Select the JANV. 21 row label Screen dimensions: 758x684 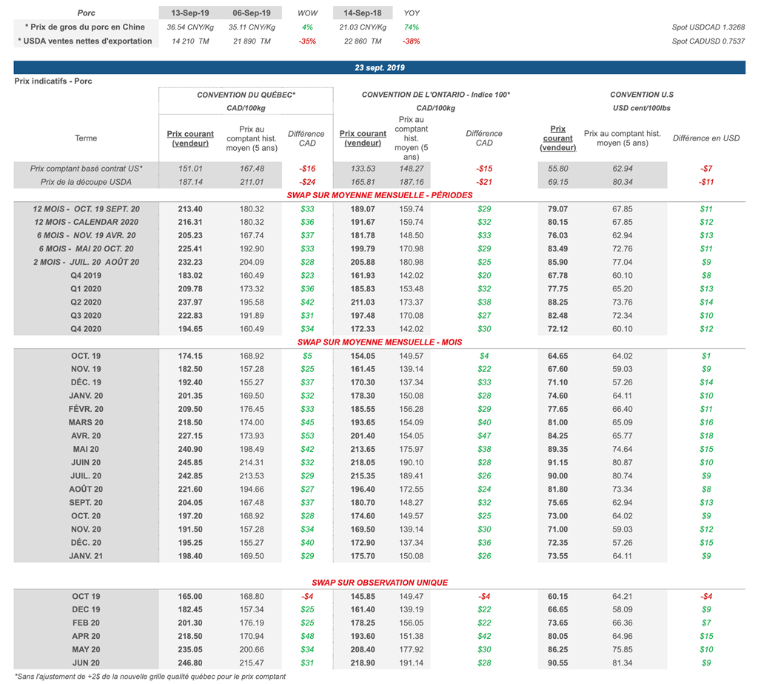coord(86,555)
